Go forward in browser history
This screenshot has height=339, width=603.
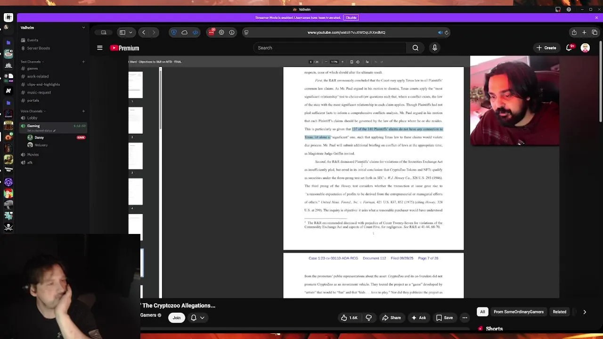point(154,32)
